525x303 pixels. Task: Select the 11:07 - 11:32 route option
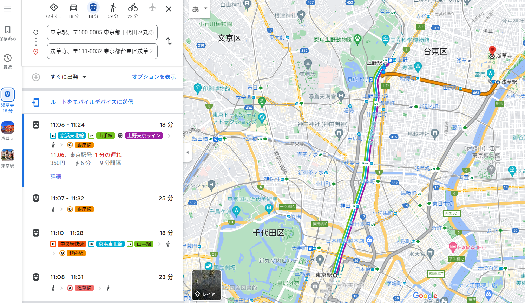pyautogui.click(x=103, y=205)
